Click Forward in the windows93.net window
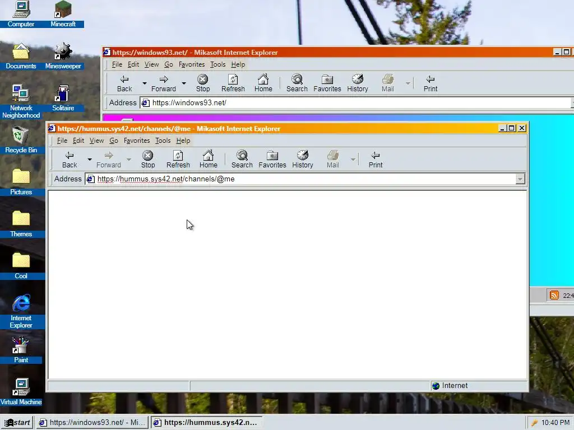The width and height of the screenshot is (574, 430). [x=164, y=83]
